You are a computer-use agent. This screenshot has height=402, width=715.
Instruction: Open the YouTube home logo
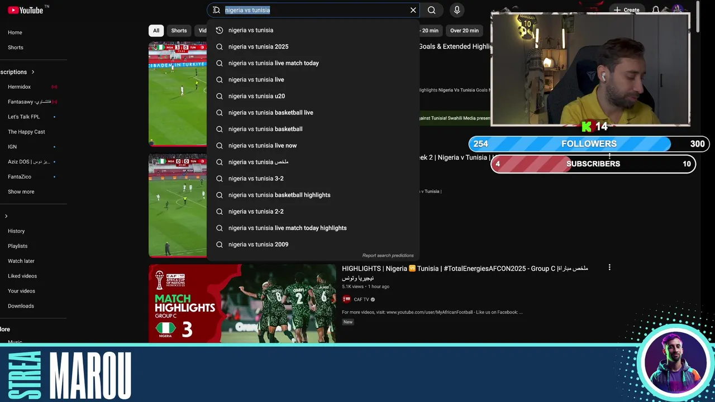tap(25, 10)
